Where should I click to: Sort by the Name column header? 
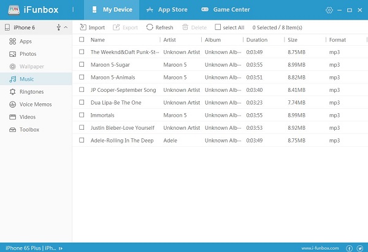[x=98, y=40]
